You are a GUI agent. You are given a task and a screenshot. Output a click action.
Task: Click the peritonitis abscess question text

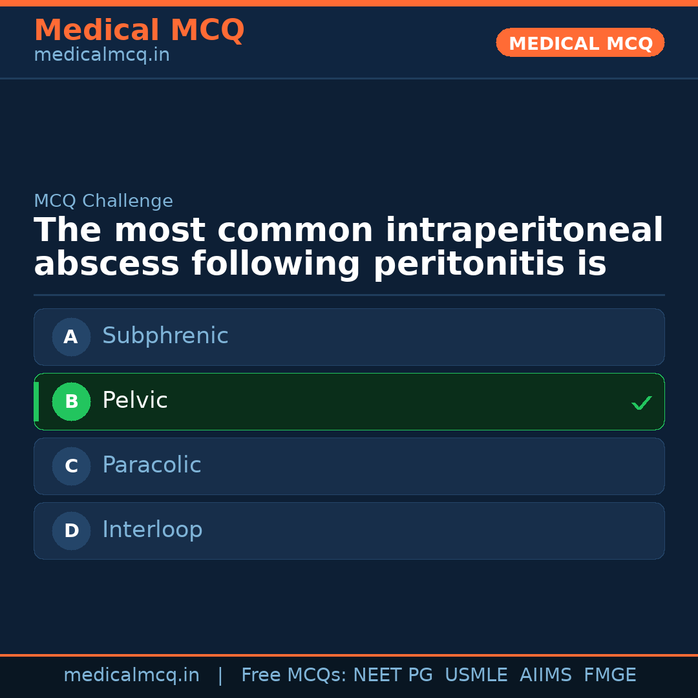click(348, 248)
